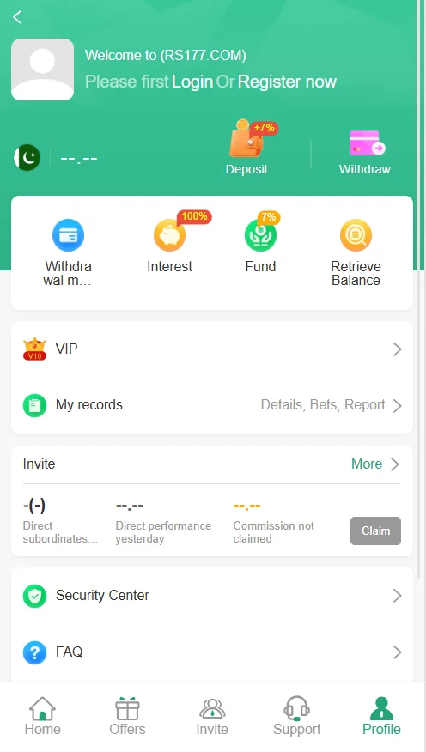Click the Login link
This screenshot has height=752, width=426.
tap(192, 82)
